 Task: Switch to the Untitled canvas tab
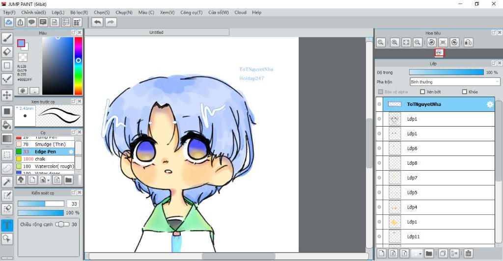click(x=157, y=32)
